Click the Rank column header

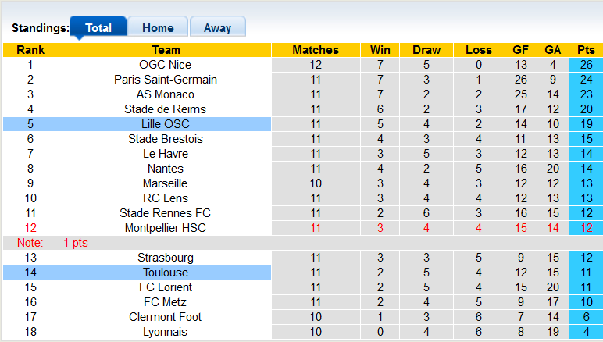point(30,50)
